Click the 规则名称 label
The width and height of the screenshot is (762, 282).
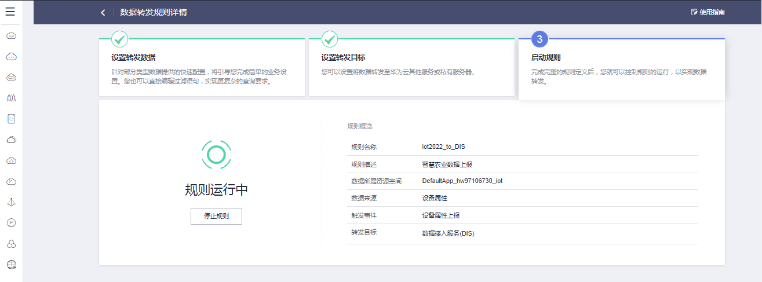pos(364,147)
